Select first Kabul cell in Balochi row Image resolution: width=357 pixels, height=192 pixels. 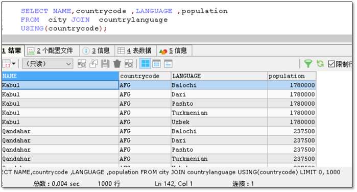[x=60, y=85]
